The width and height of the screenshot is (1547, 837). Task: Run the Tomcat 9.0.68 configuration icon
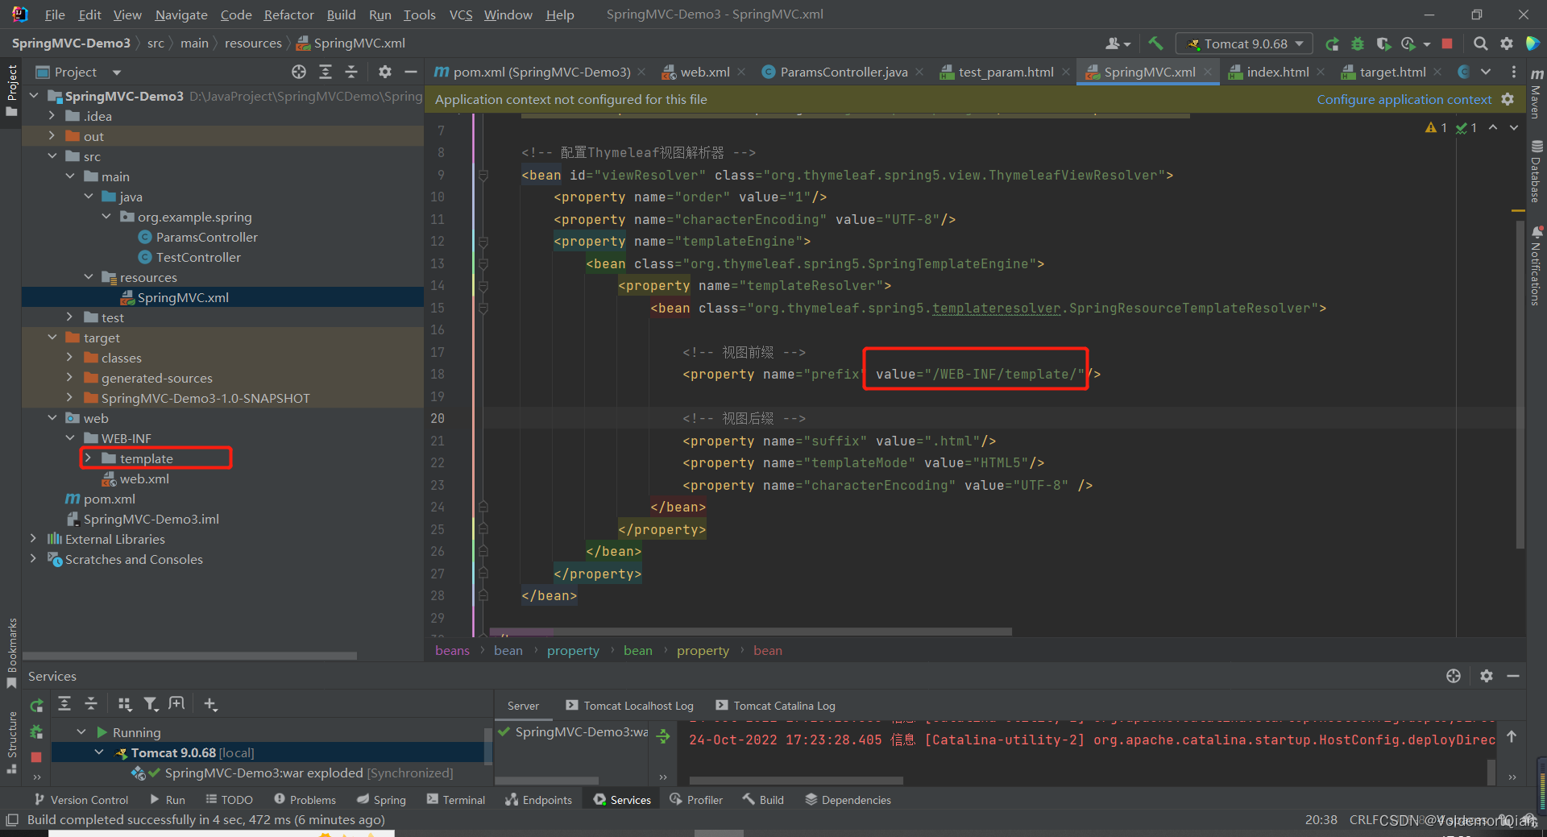pyautogui.click(x=1332, y=44)
